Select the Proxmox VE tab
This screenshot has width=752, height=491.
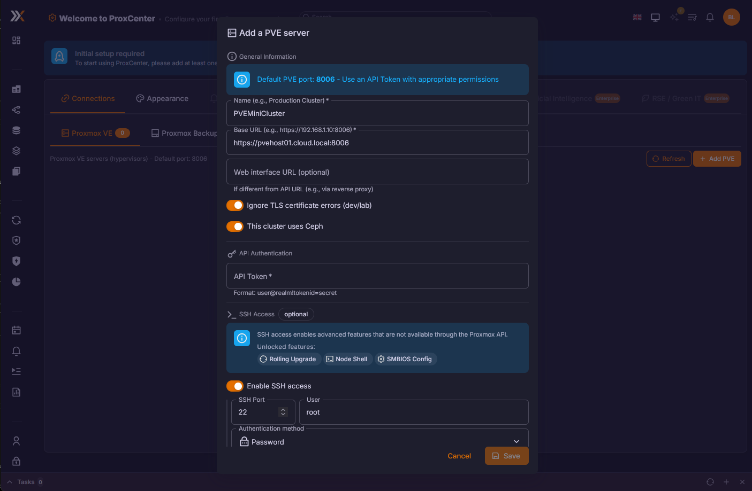(92, 133)
